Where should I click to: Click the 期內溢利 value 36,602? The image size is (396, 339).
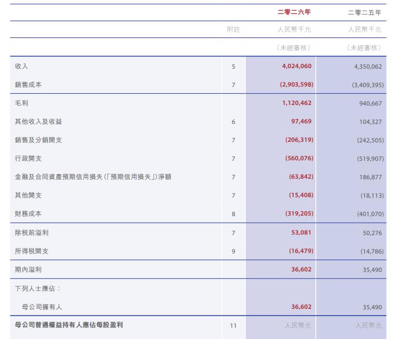coord(301,270)
